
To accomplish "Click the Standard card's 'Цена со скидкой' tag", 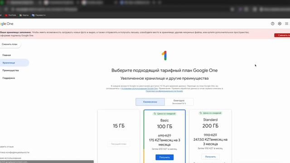I will [x=210, y=113].
